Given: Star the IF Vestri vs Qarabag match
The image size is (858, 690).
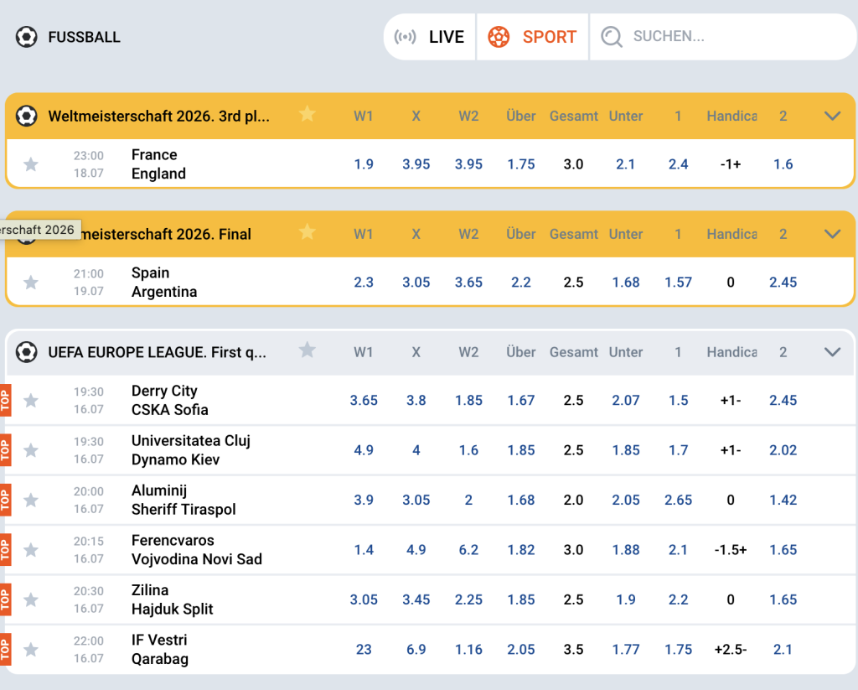Looking at the screenshot, I should (31, 650).
